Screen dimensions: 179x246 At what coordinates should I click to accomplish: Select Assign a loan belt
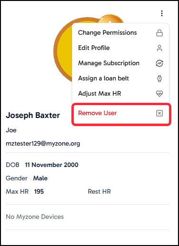pyautogui.click(x=120, y=79)
